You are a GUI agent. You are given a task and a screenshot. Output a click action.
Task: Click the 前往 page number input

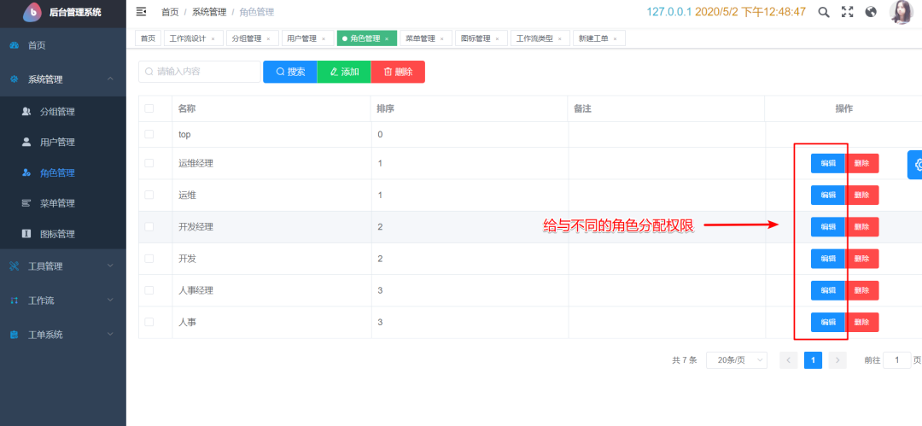897,360
